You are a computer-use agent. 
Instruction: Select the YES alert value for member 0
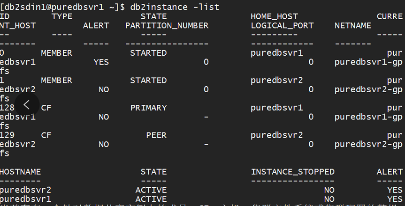pyautogui.click(x=101, y=62)
